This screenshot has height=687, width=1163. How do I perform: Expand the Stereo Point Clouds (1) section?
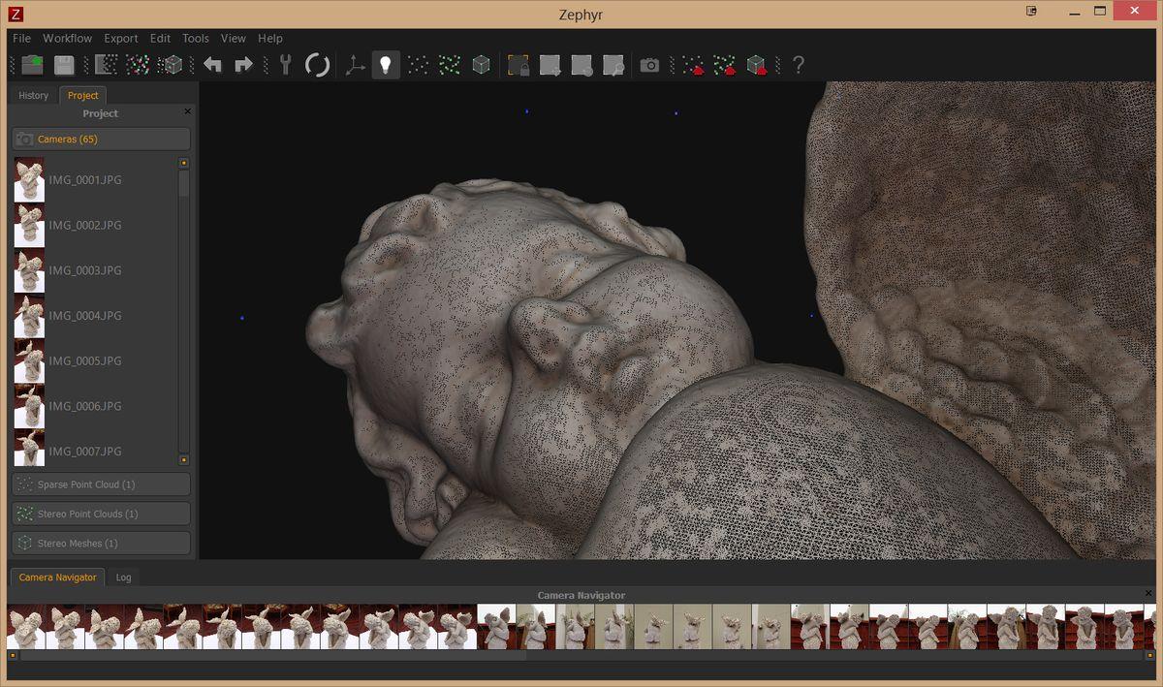101,514
